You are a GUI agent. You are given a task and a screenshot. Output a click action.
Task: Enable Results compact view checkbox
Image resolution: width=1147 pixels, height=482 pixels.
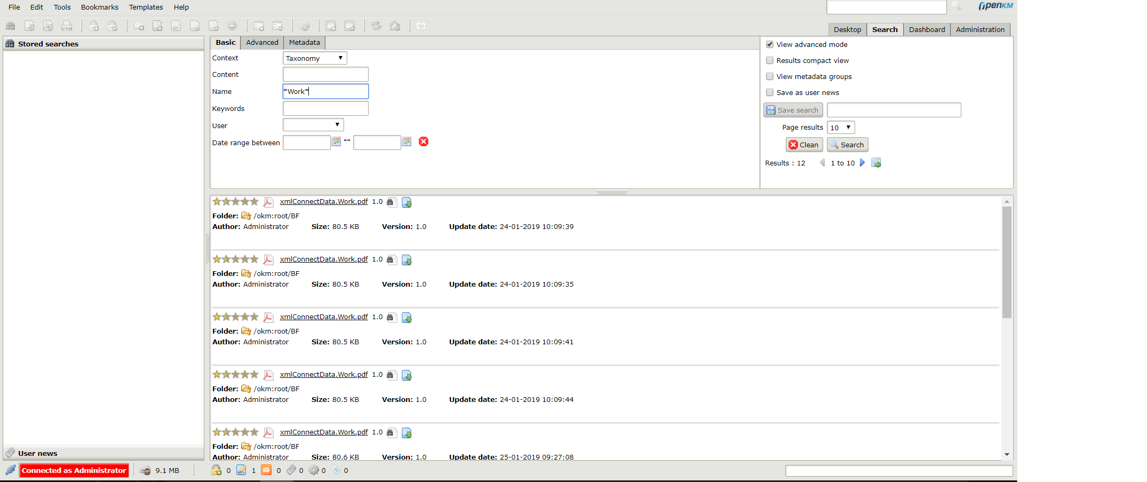click(x=770, y=60)
